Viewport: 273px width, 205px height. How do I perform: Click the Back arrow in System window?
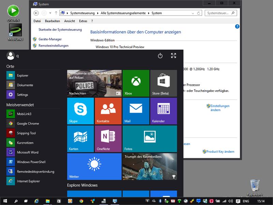pyautogui.click(x=36, y=13)
